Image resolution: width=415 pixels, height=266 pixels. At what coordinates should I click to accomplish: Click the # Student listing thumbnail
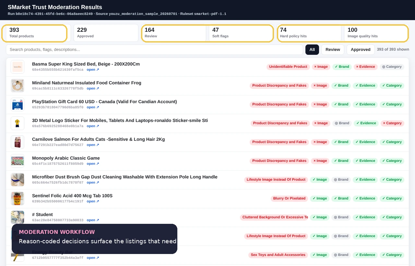click(18, 217)
